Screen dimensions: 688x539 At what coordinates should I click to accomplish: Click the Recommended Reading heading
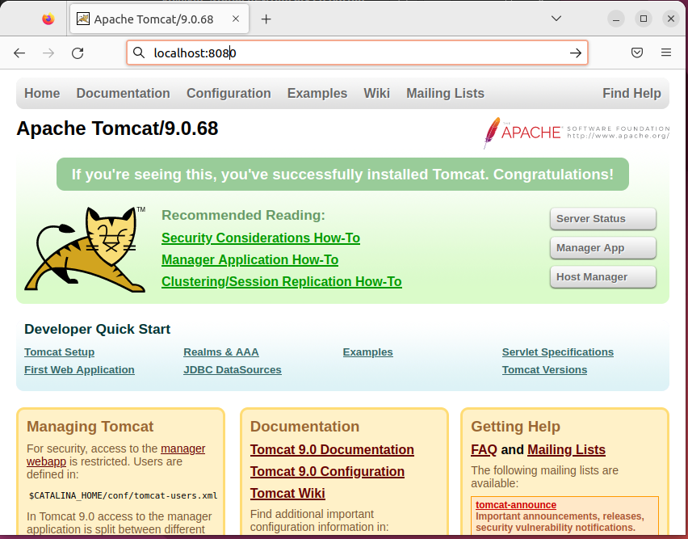(x=244, y=215)
